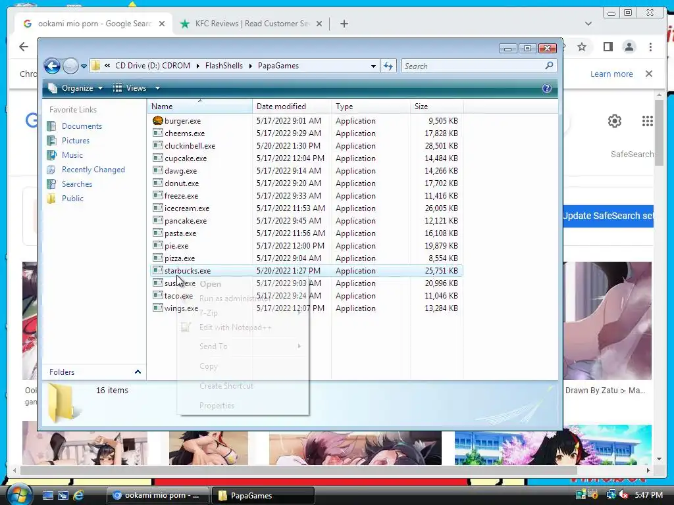Open recent pages dropdown beside forward arrow

click(84, 66)
